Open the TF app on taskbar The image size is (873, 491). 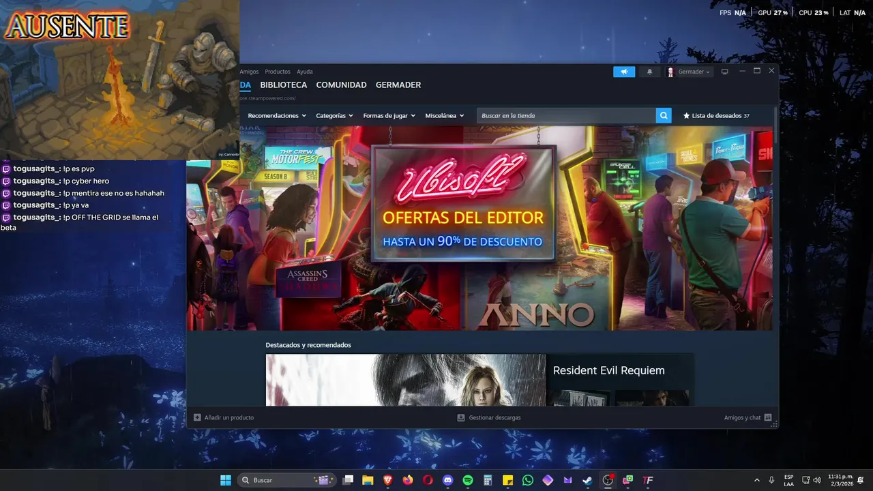click(x=648, y=480)
